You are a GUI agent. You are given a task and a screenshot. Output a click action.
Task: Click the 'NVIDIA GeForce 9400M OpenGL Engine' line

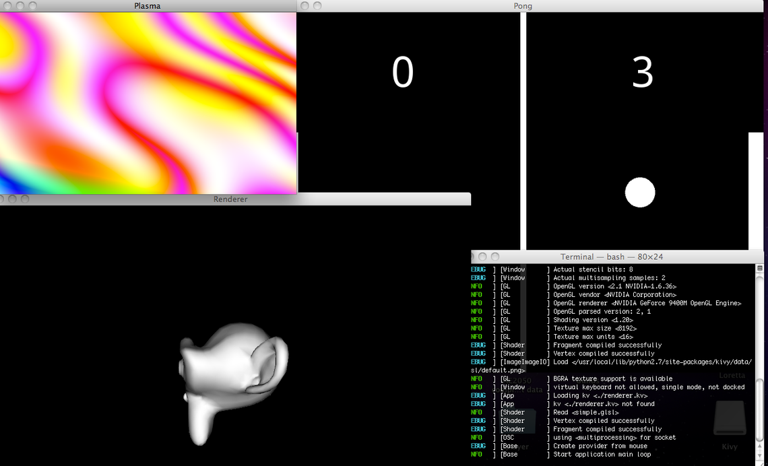647,303
